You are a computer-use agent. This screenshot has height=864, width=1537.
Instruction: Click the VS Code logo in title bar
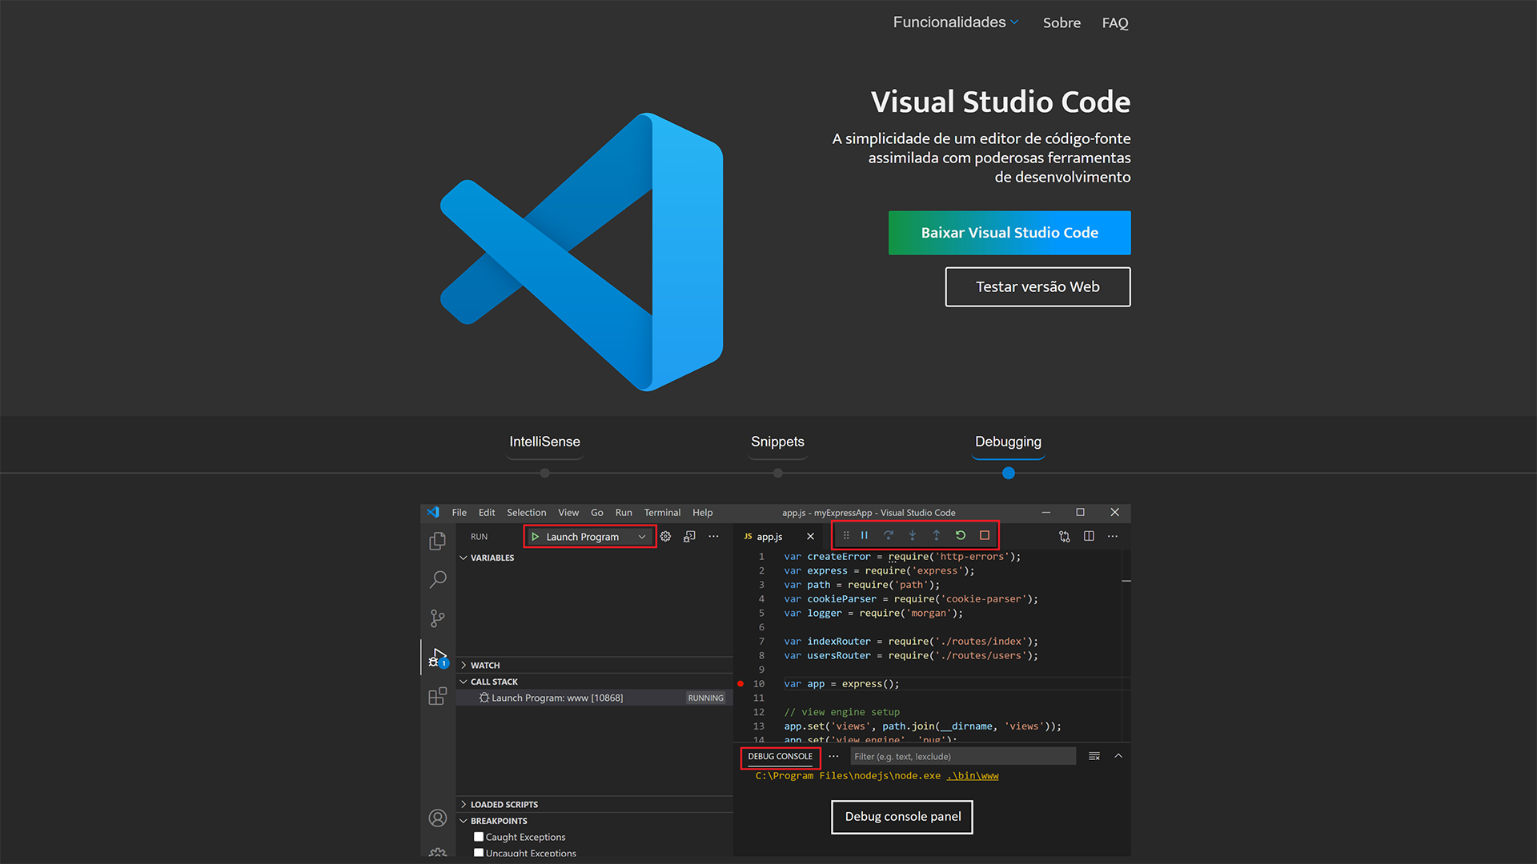[x=433, y=512]
